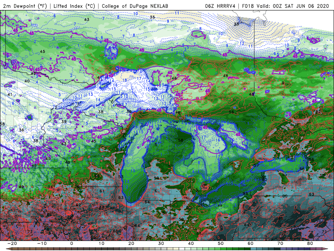Click the '2m Dewpoint (°F)' title text
This screenshot has height=251, width=334.
pos(25,6)
